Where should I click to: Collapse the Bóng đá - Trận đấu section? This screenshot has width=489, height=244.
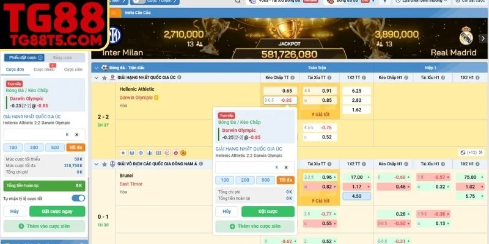[96, 68]
